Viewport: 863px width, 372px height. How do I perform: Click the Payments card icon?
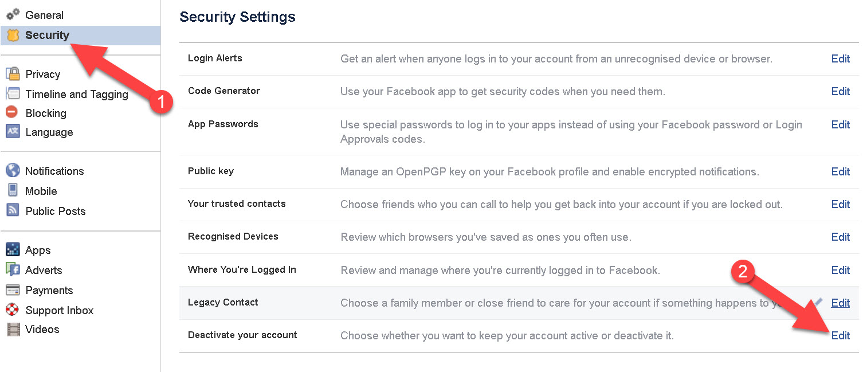[14, 289]
